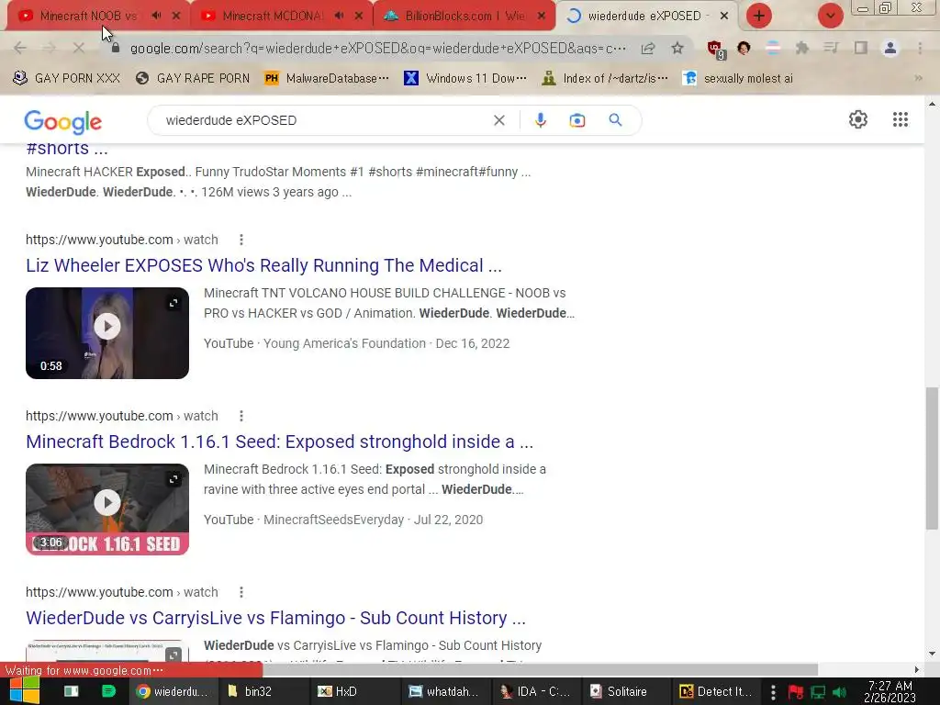Open Google quick settings gear
This screenshot has width=940, height=705.
point(858,119)
